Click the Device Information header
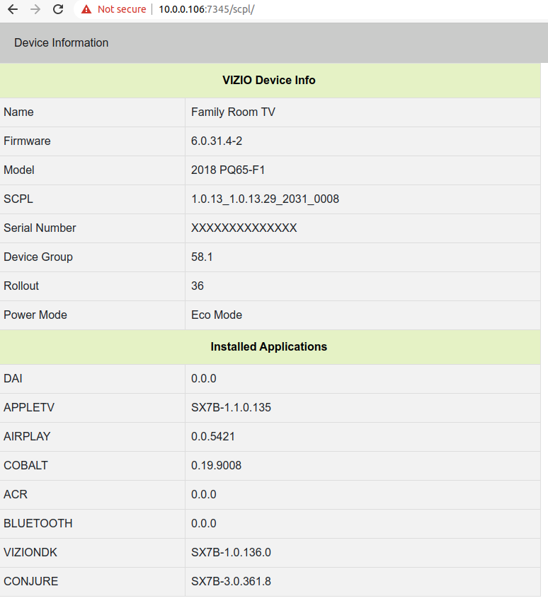 pyautogui.click(x=62, y=42)
